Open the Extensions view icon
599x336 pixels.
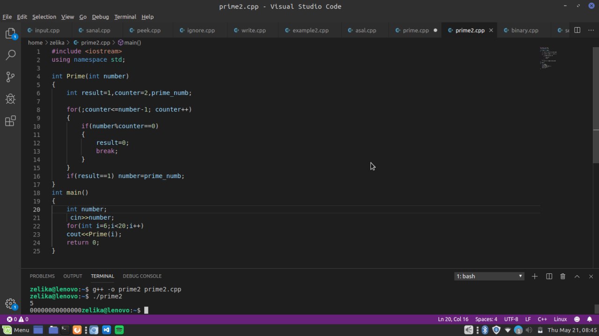10,121
